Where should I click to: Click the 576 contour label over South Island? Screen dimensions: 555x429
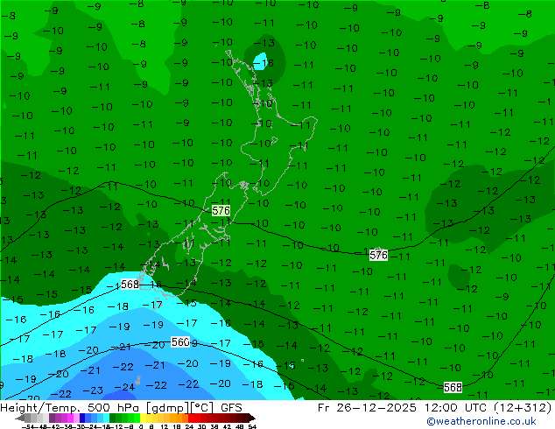(x=221, y=211)
